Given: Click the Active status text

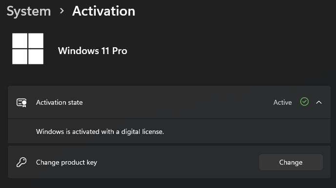Looking at the screenshot, I should pyautogui.click(x=282, y=103).
